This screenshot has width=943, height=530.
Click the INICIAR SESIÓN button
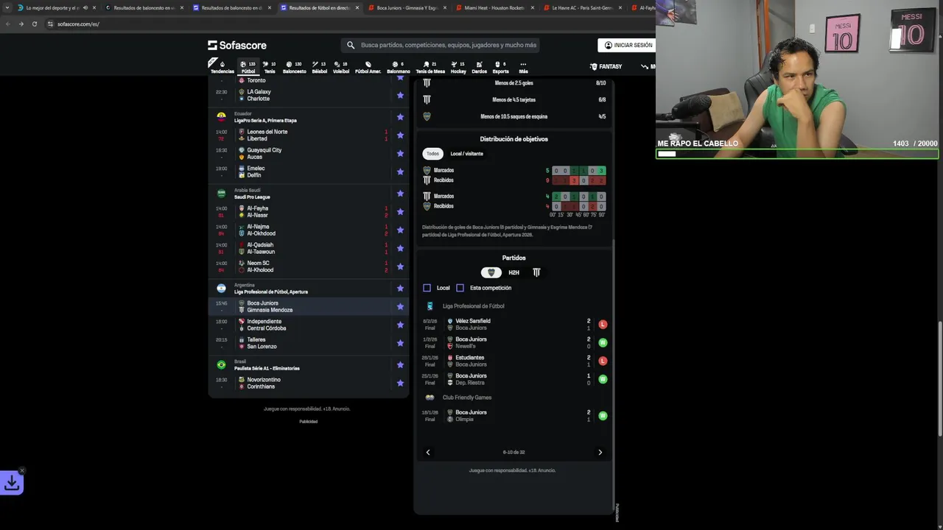pyautogui.click(x=628, y=45)
